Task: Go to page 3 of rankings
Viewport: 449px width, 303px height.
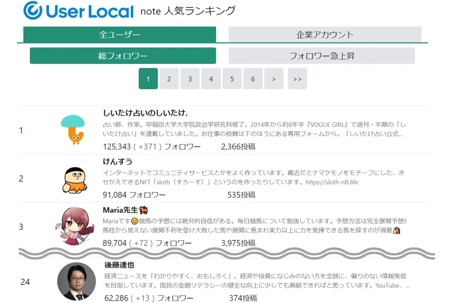Action: 190,79
